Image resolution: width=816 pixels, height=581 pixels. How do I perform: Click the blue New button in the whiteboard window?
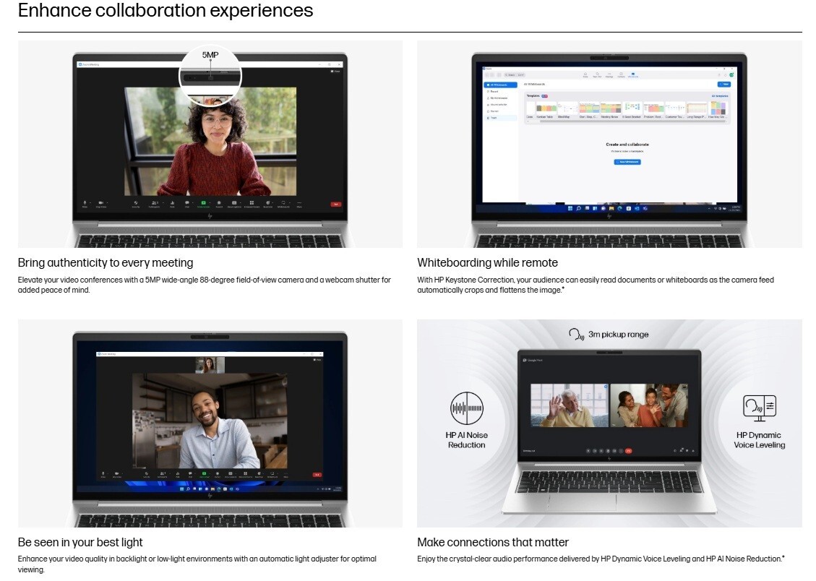(x=724, y=85)
